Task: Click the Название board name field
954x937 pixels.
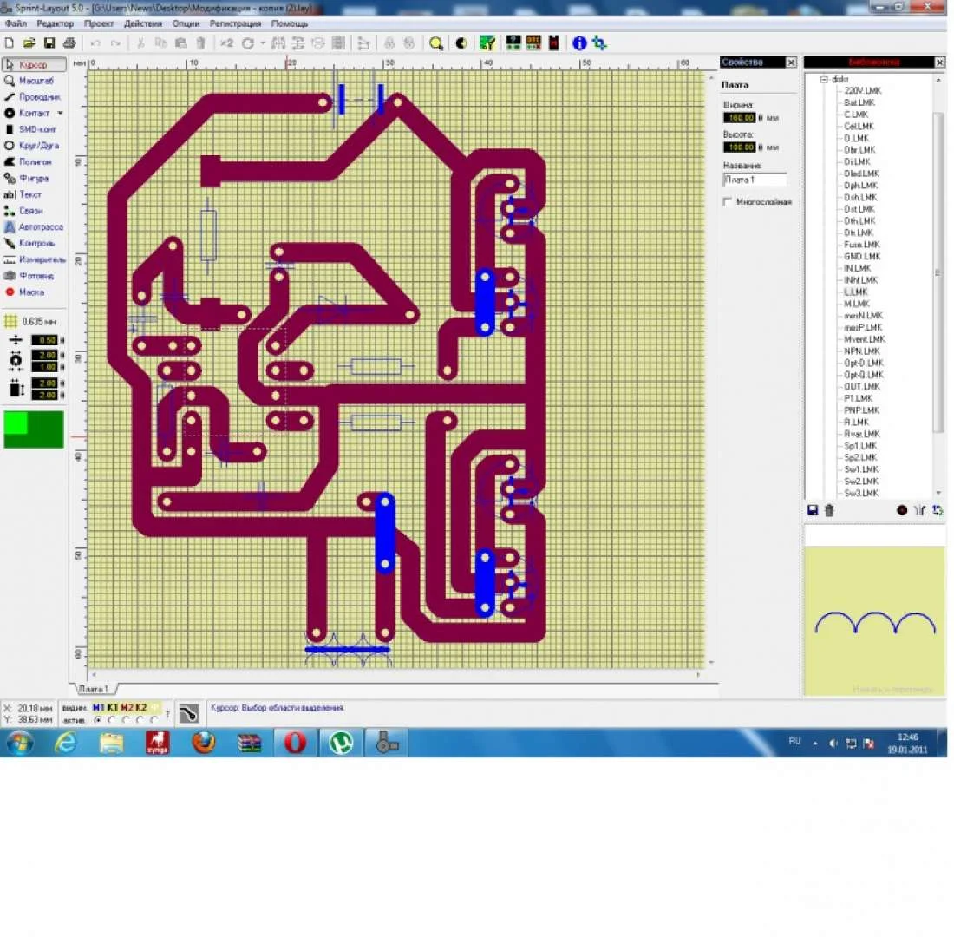Action: coord(755,180)
